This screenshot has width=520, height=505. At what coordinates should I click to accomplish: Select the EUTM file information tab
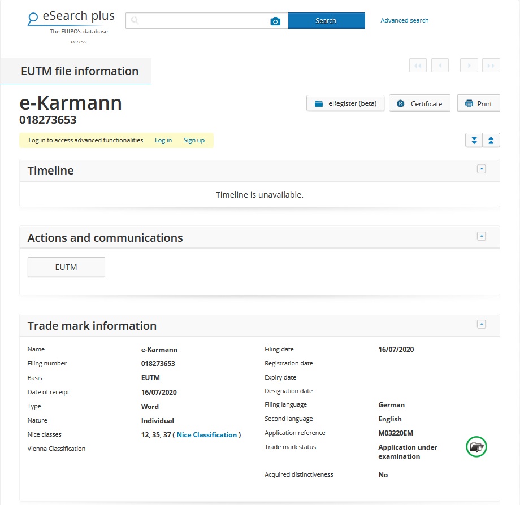(x=79, y=71)
